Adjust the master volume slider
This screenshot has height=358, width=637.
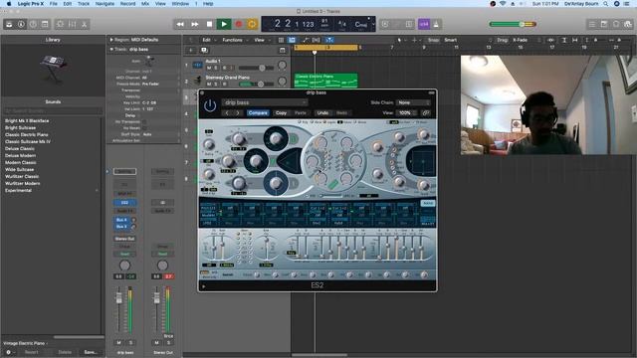coord(513,24)
